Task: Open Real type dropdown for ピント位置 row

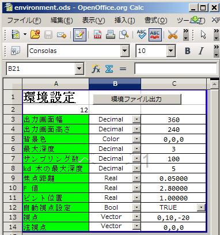Action: tap(136, 198)
